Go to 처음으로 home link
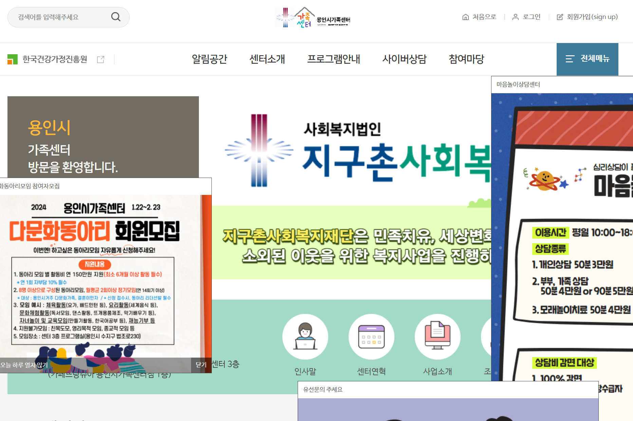Viewport: 633px width, 421px height. point(484,17)
